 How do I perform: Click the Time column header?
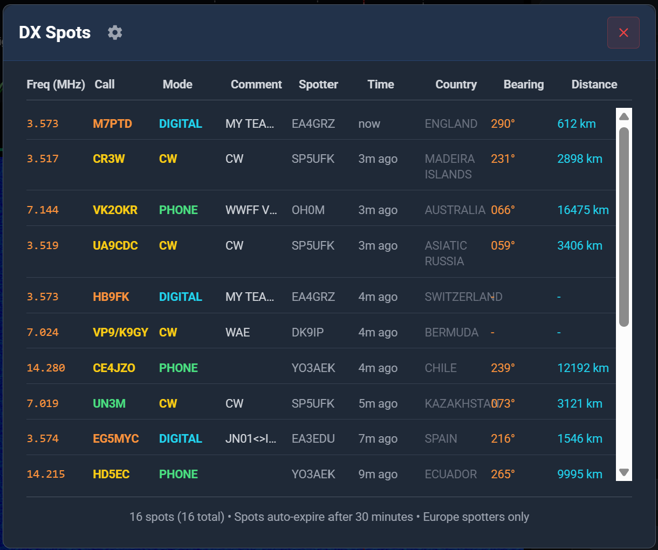point(380,84)
